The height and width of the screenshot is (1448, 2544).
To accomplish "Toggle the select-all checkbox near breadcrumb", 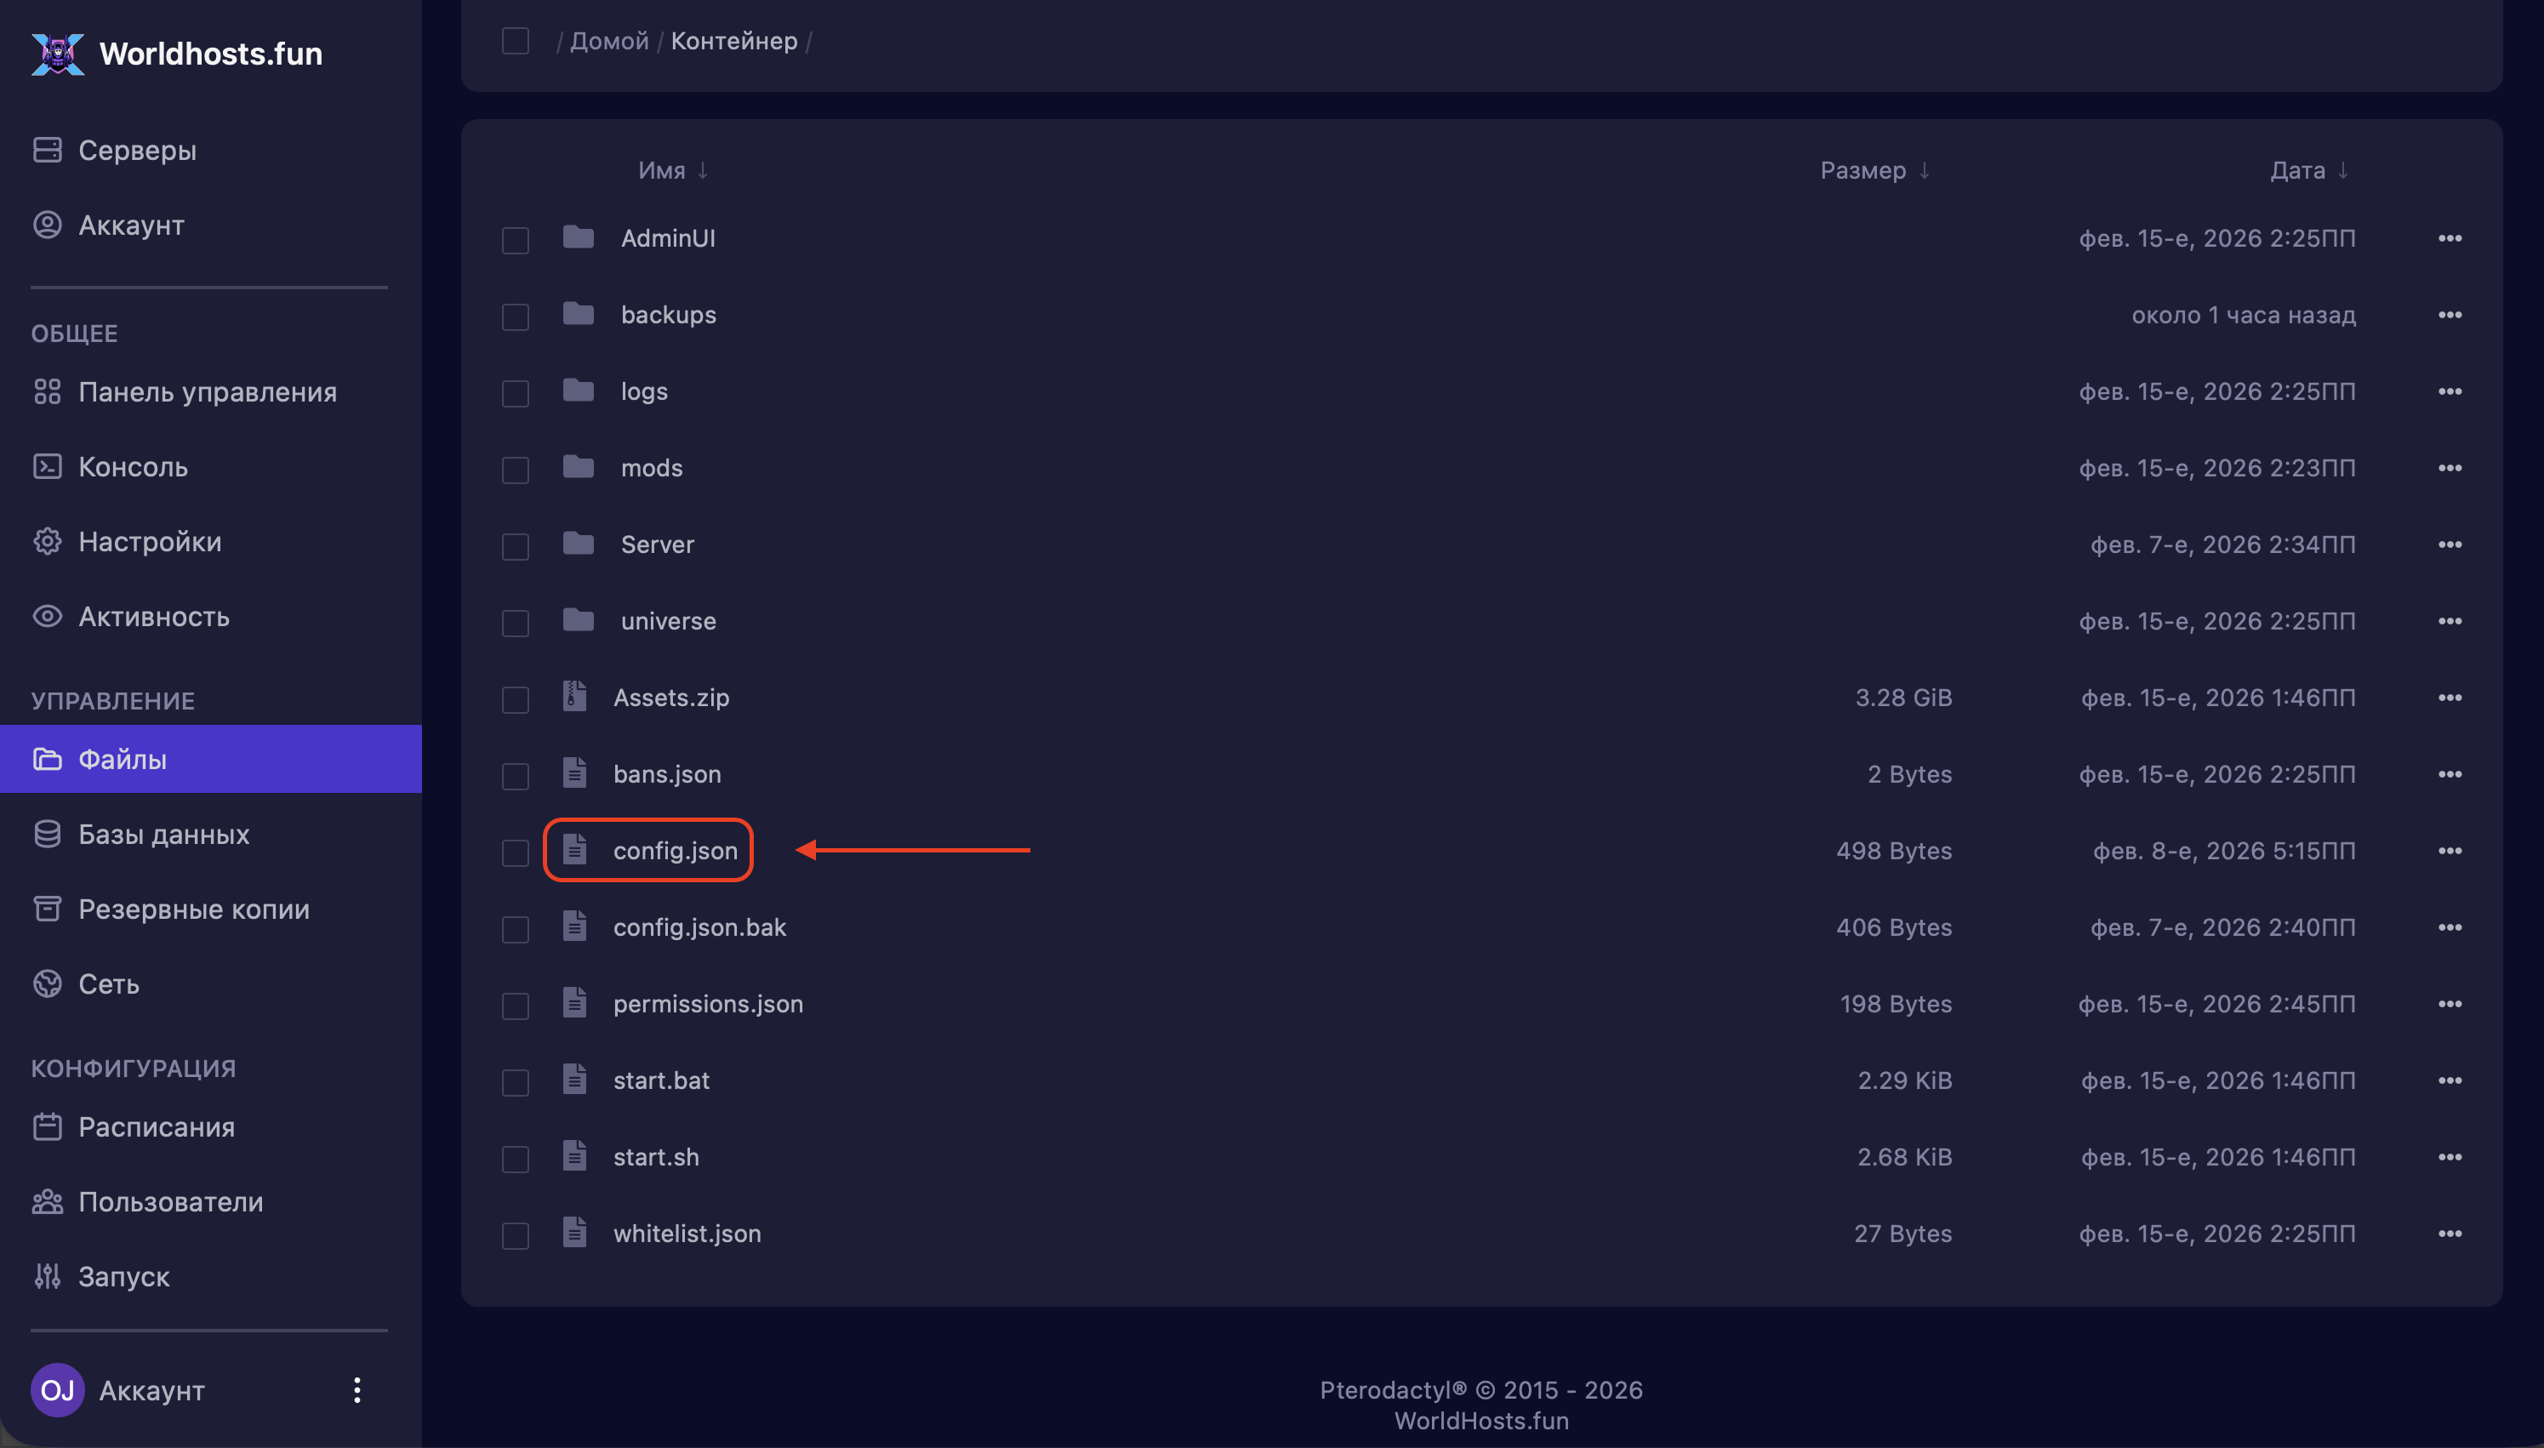I will pos(515,41).
